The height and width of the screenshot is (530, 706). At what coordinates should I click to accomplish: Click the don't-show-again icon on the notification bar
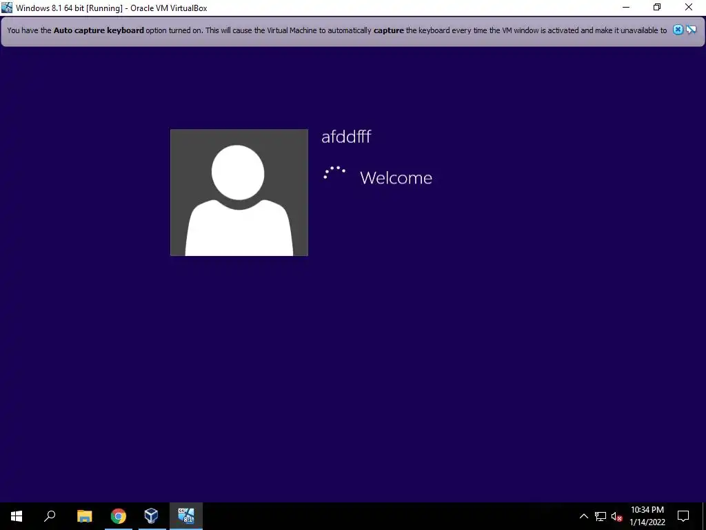[691, 30]
